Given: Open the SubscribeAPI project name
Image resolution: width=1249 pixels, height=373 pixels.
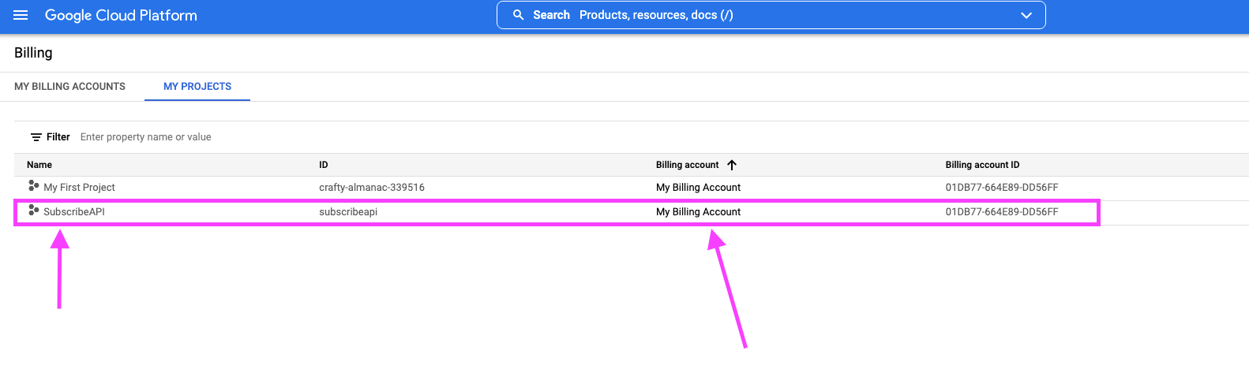Looking at the screenshot, I should coord(74,212).
